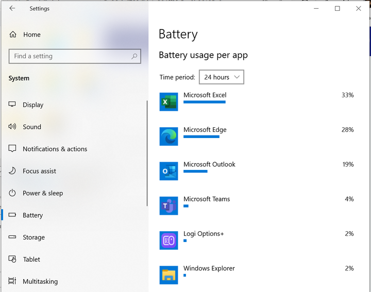This screenshot has width=371, height=292.
Task: Click the Microsoft Teams app icon
Action: 168,205
